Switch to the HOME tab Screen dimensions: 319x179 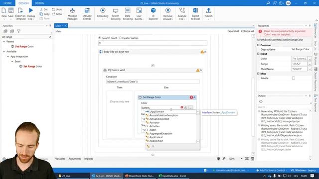coord(7,3)
